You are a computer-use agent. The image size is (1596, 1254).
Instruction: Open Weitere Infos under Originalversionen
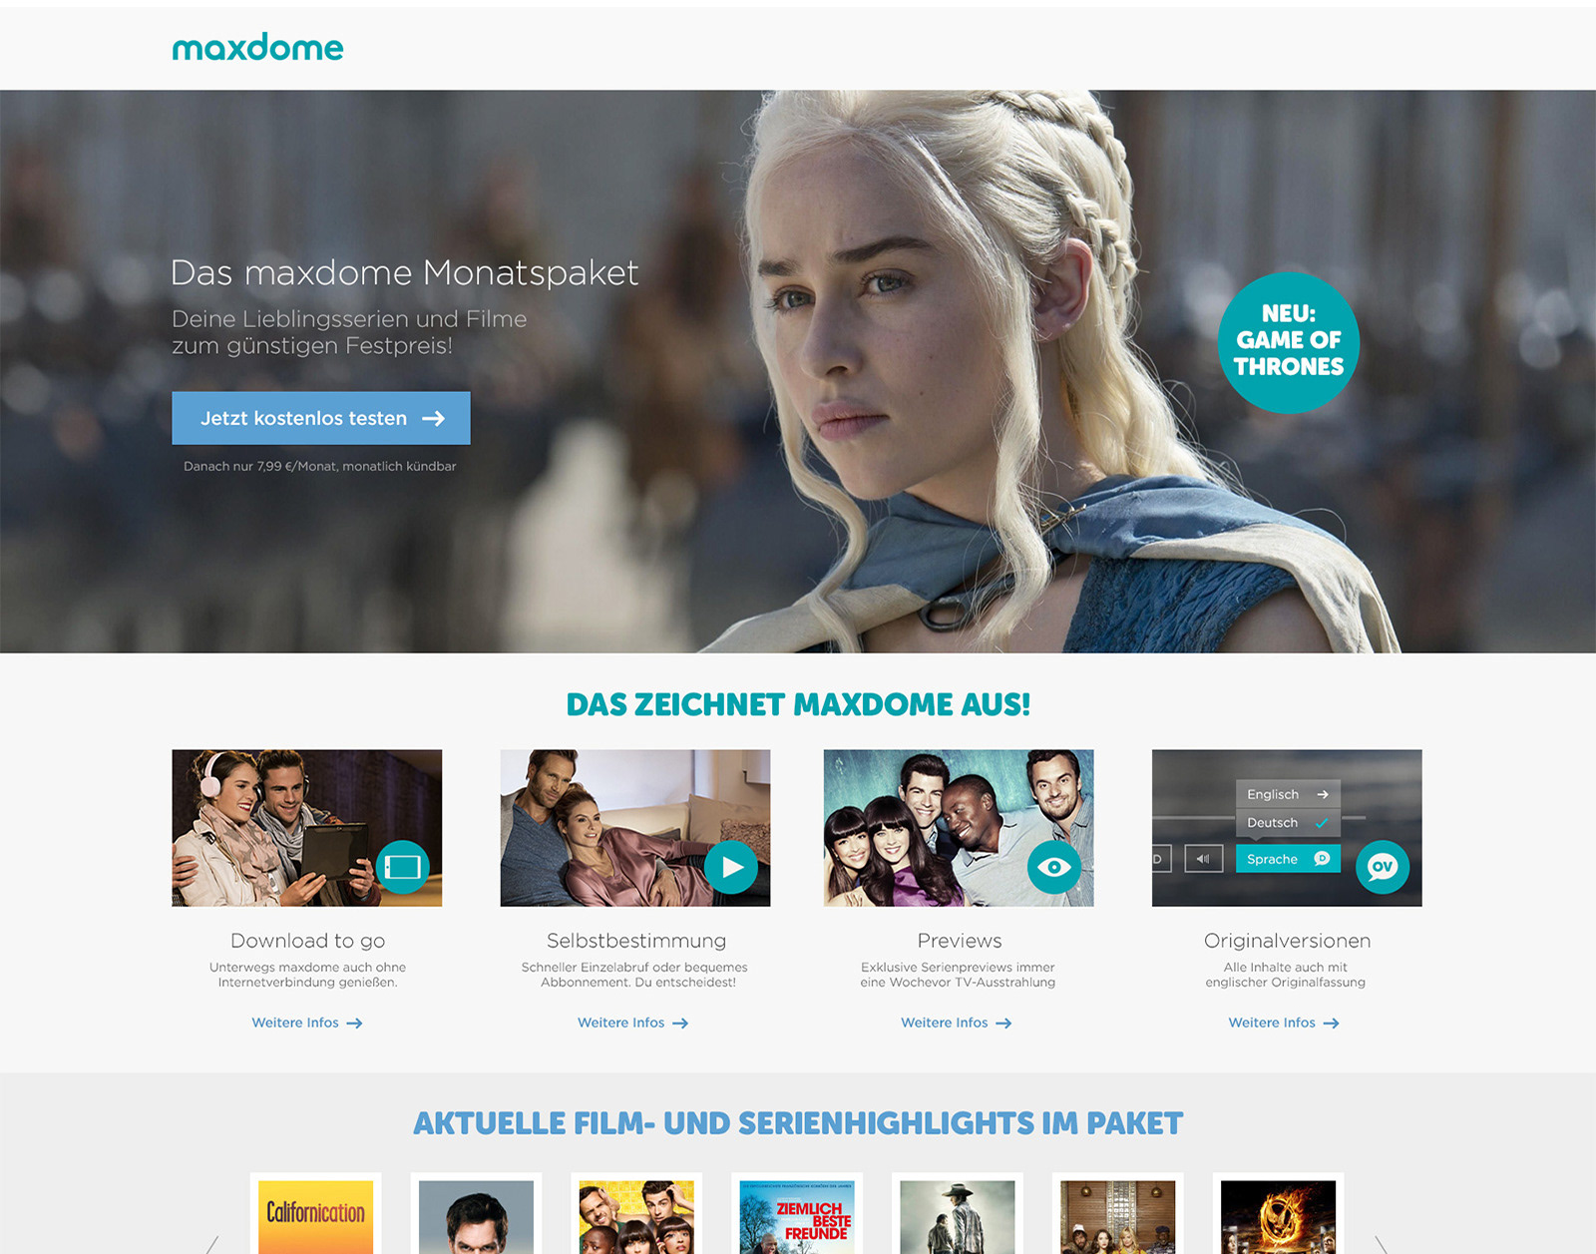1284,1023
